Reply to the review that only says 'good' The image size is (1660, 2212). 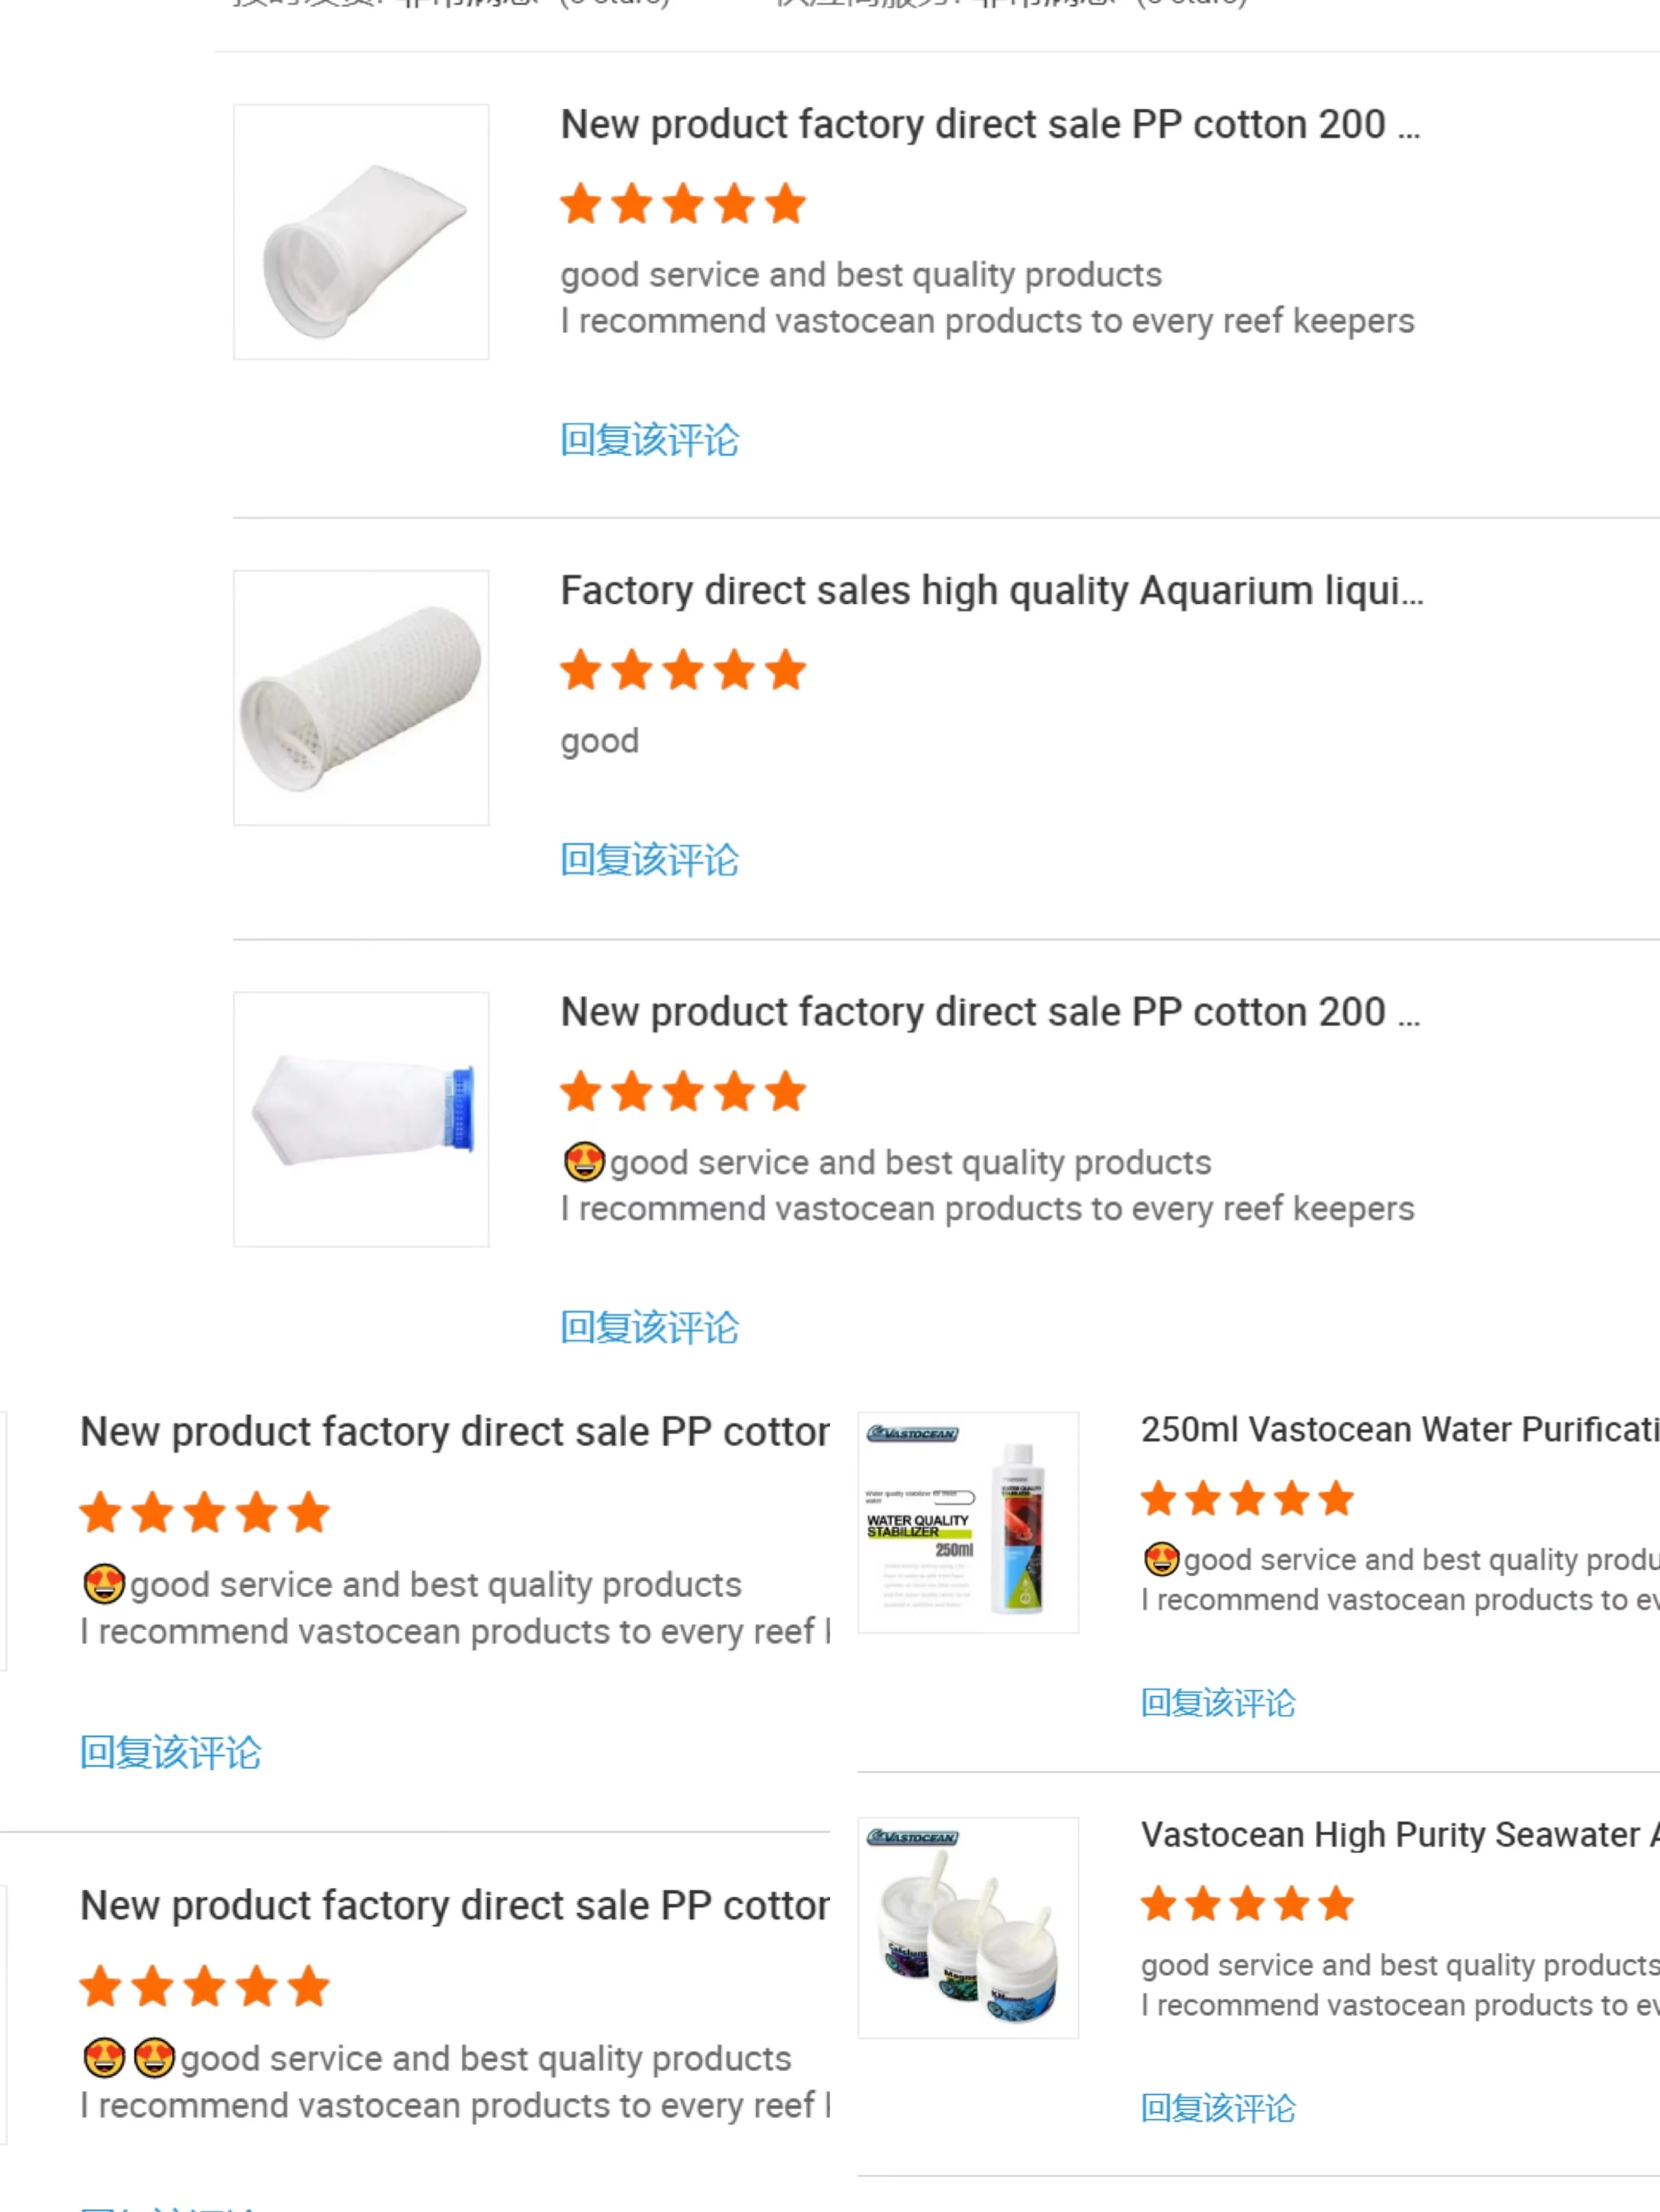649,860
